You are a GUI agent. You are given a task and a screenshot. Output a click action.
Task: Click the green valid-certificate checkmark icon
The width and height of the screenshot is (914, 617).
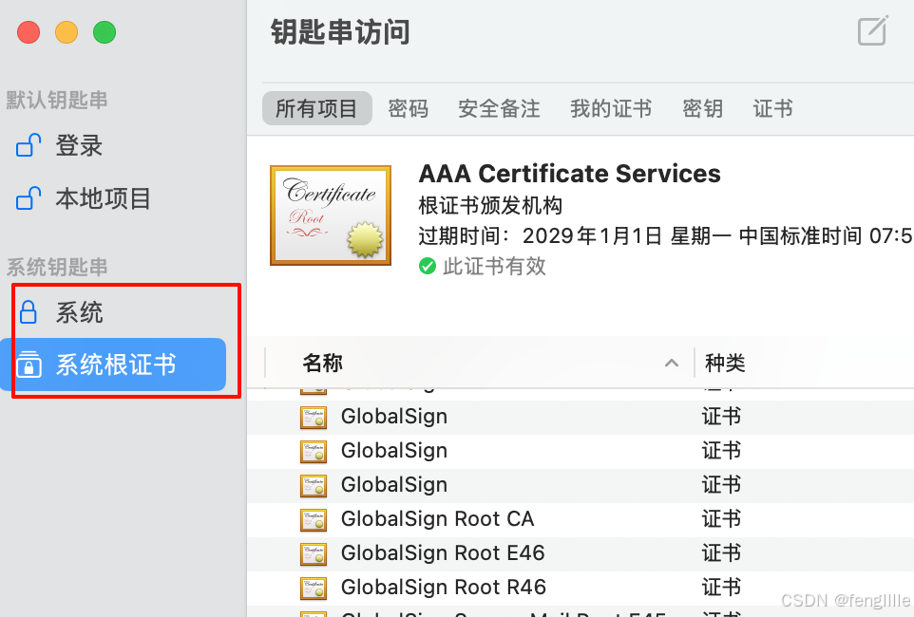tap(428, 267)
